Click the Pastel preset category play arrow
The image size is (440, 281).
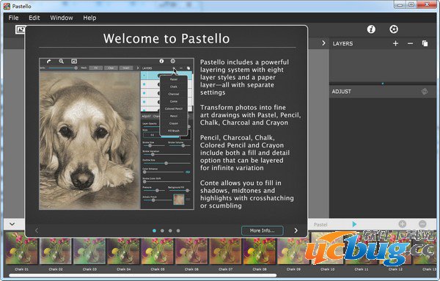(354, 224)
